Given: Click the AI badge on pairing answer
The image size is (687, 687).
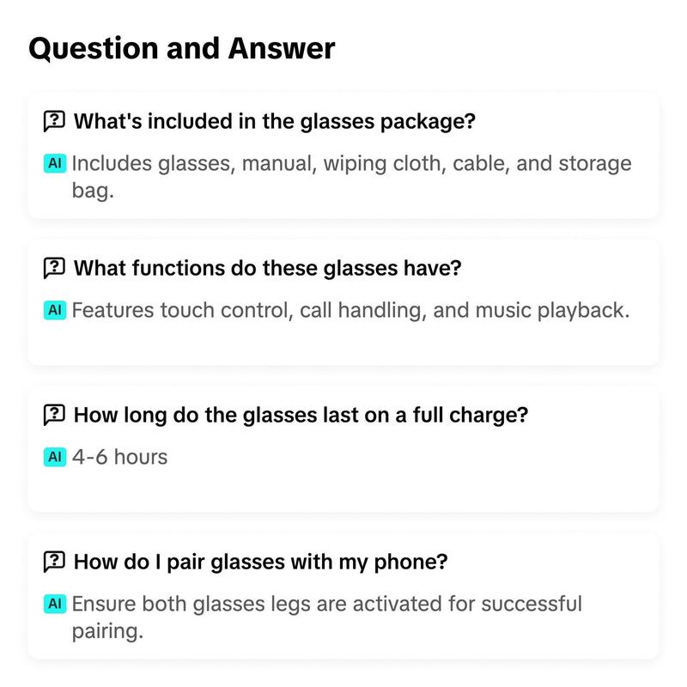Looking at the screenshot, I should pyautogui.click(x=55, y=604).
